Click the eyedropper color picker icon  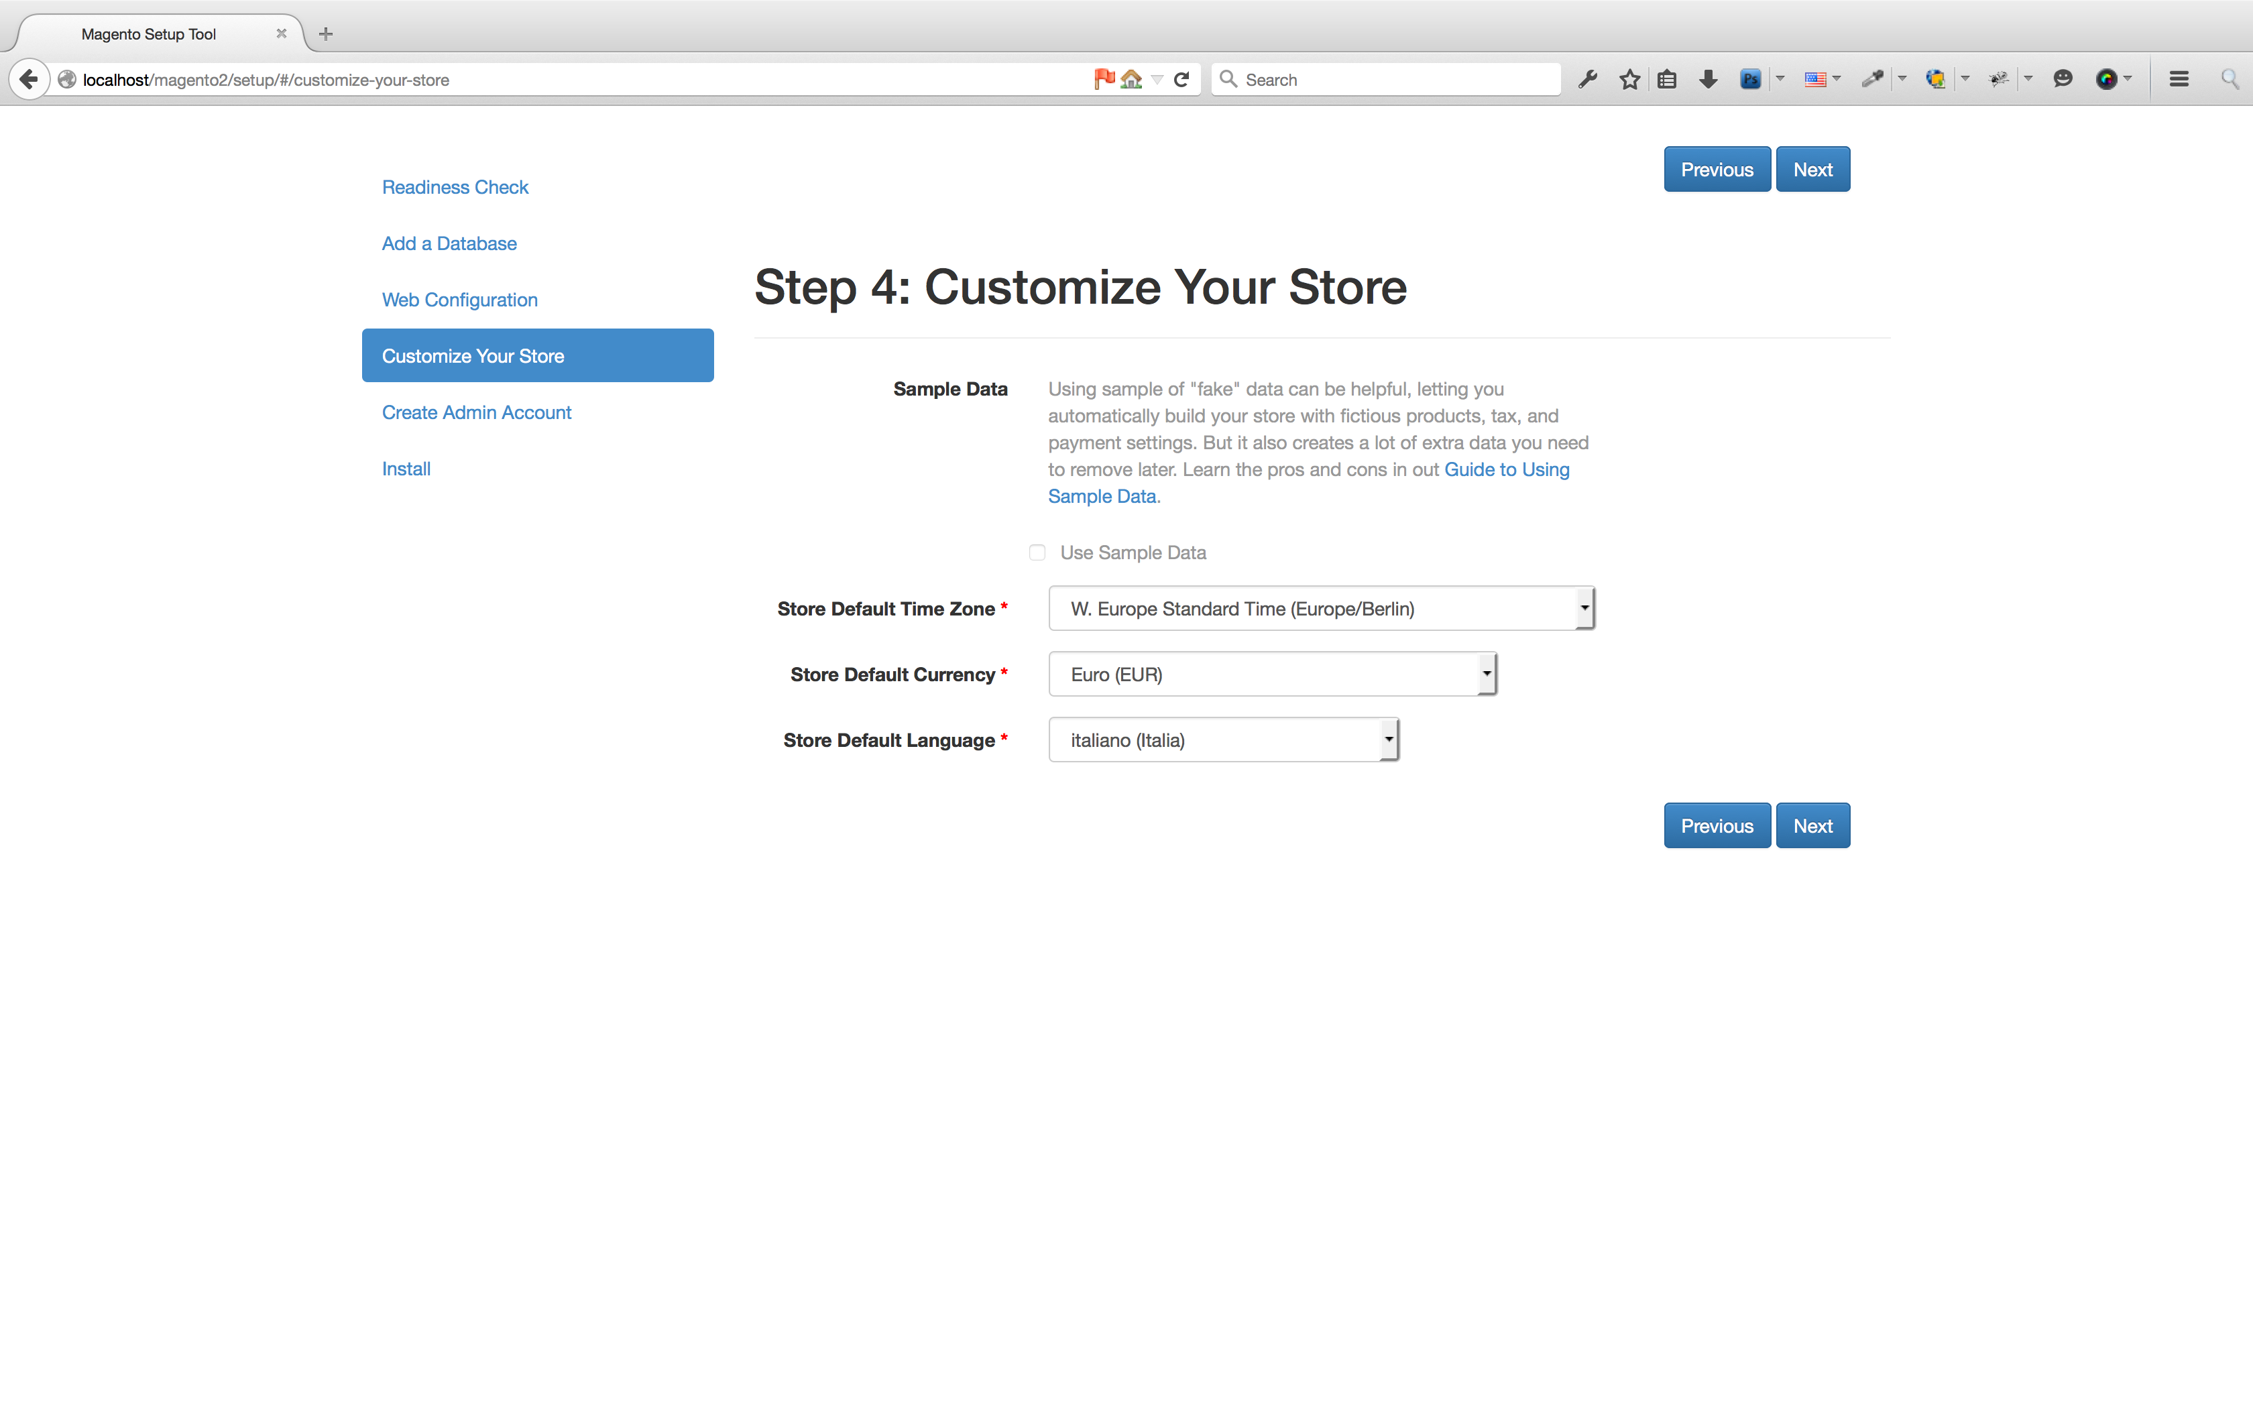coord(1871,79)
